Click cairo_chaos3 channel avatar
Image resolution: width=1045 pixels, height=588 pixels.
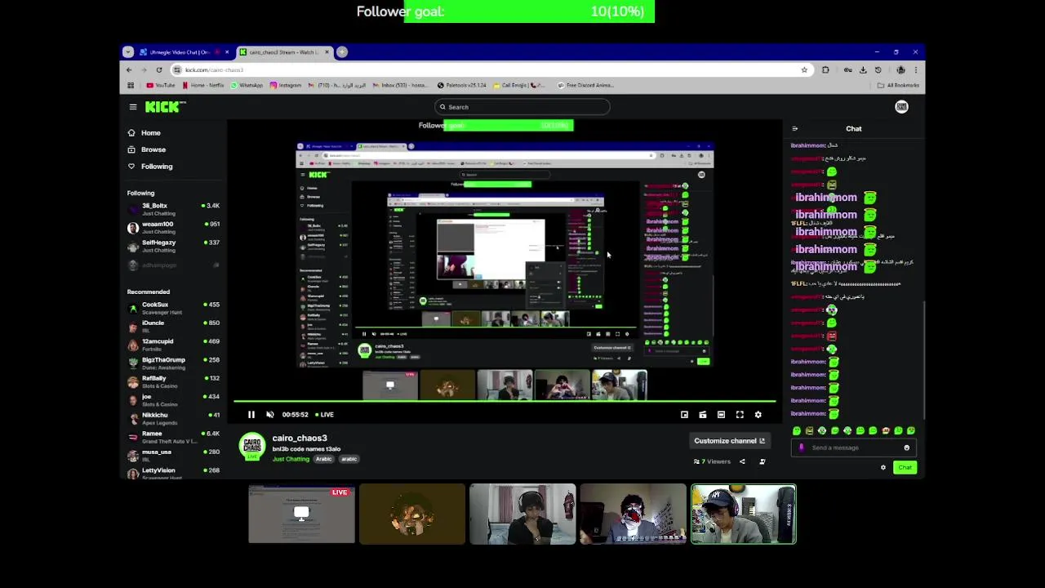[252, 447]
